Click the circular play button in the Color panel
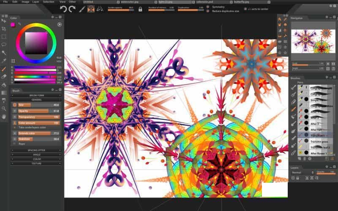The image size is (338, 211). tap(59, 24)
